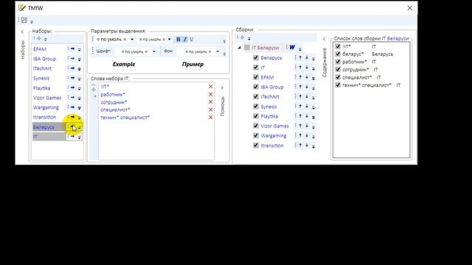Screen dimensions: 472x265
Task: Open overflow of the Наборы mini toolbar
Action: (x=46, y=39)
